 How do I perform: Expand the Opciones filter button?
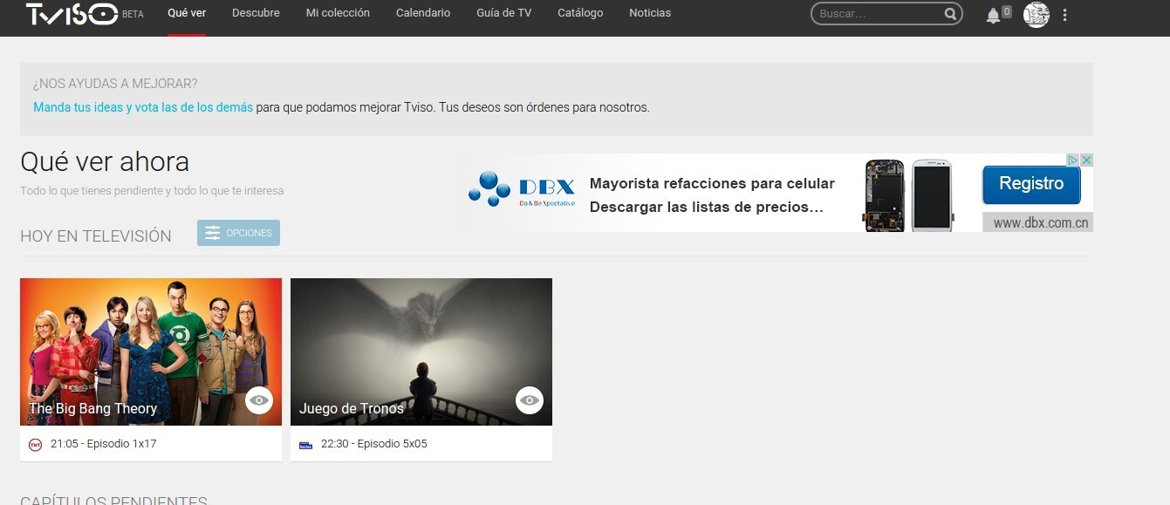tap(238, 233)
